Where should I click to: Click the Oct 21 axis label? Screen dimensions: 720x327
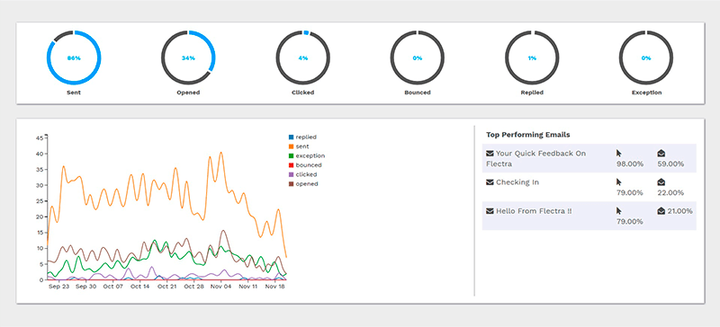tap(166, 287)
